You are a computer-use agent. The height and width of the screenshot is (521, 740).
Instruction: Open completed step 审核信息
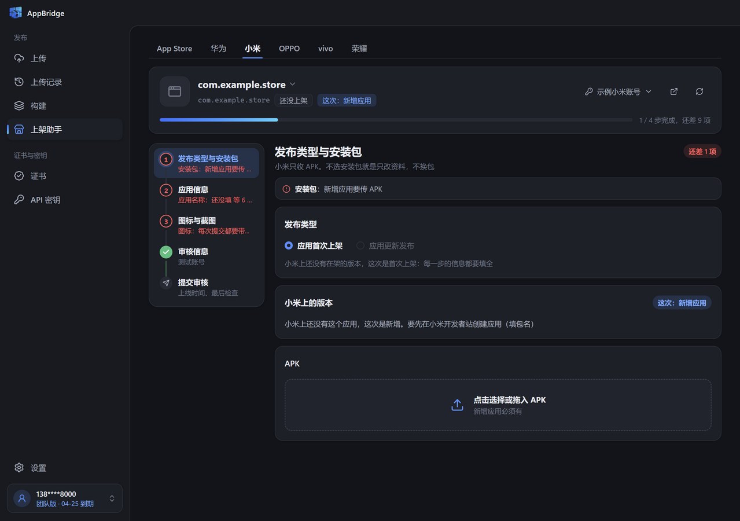pyautogui.click(x=207, y=256)
